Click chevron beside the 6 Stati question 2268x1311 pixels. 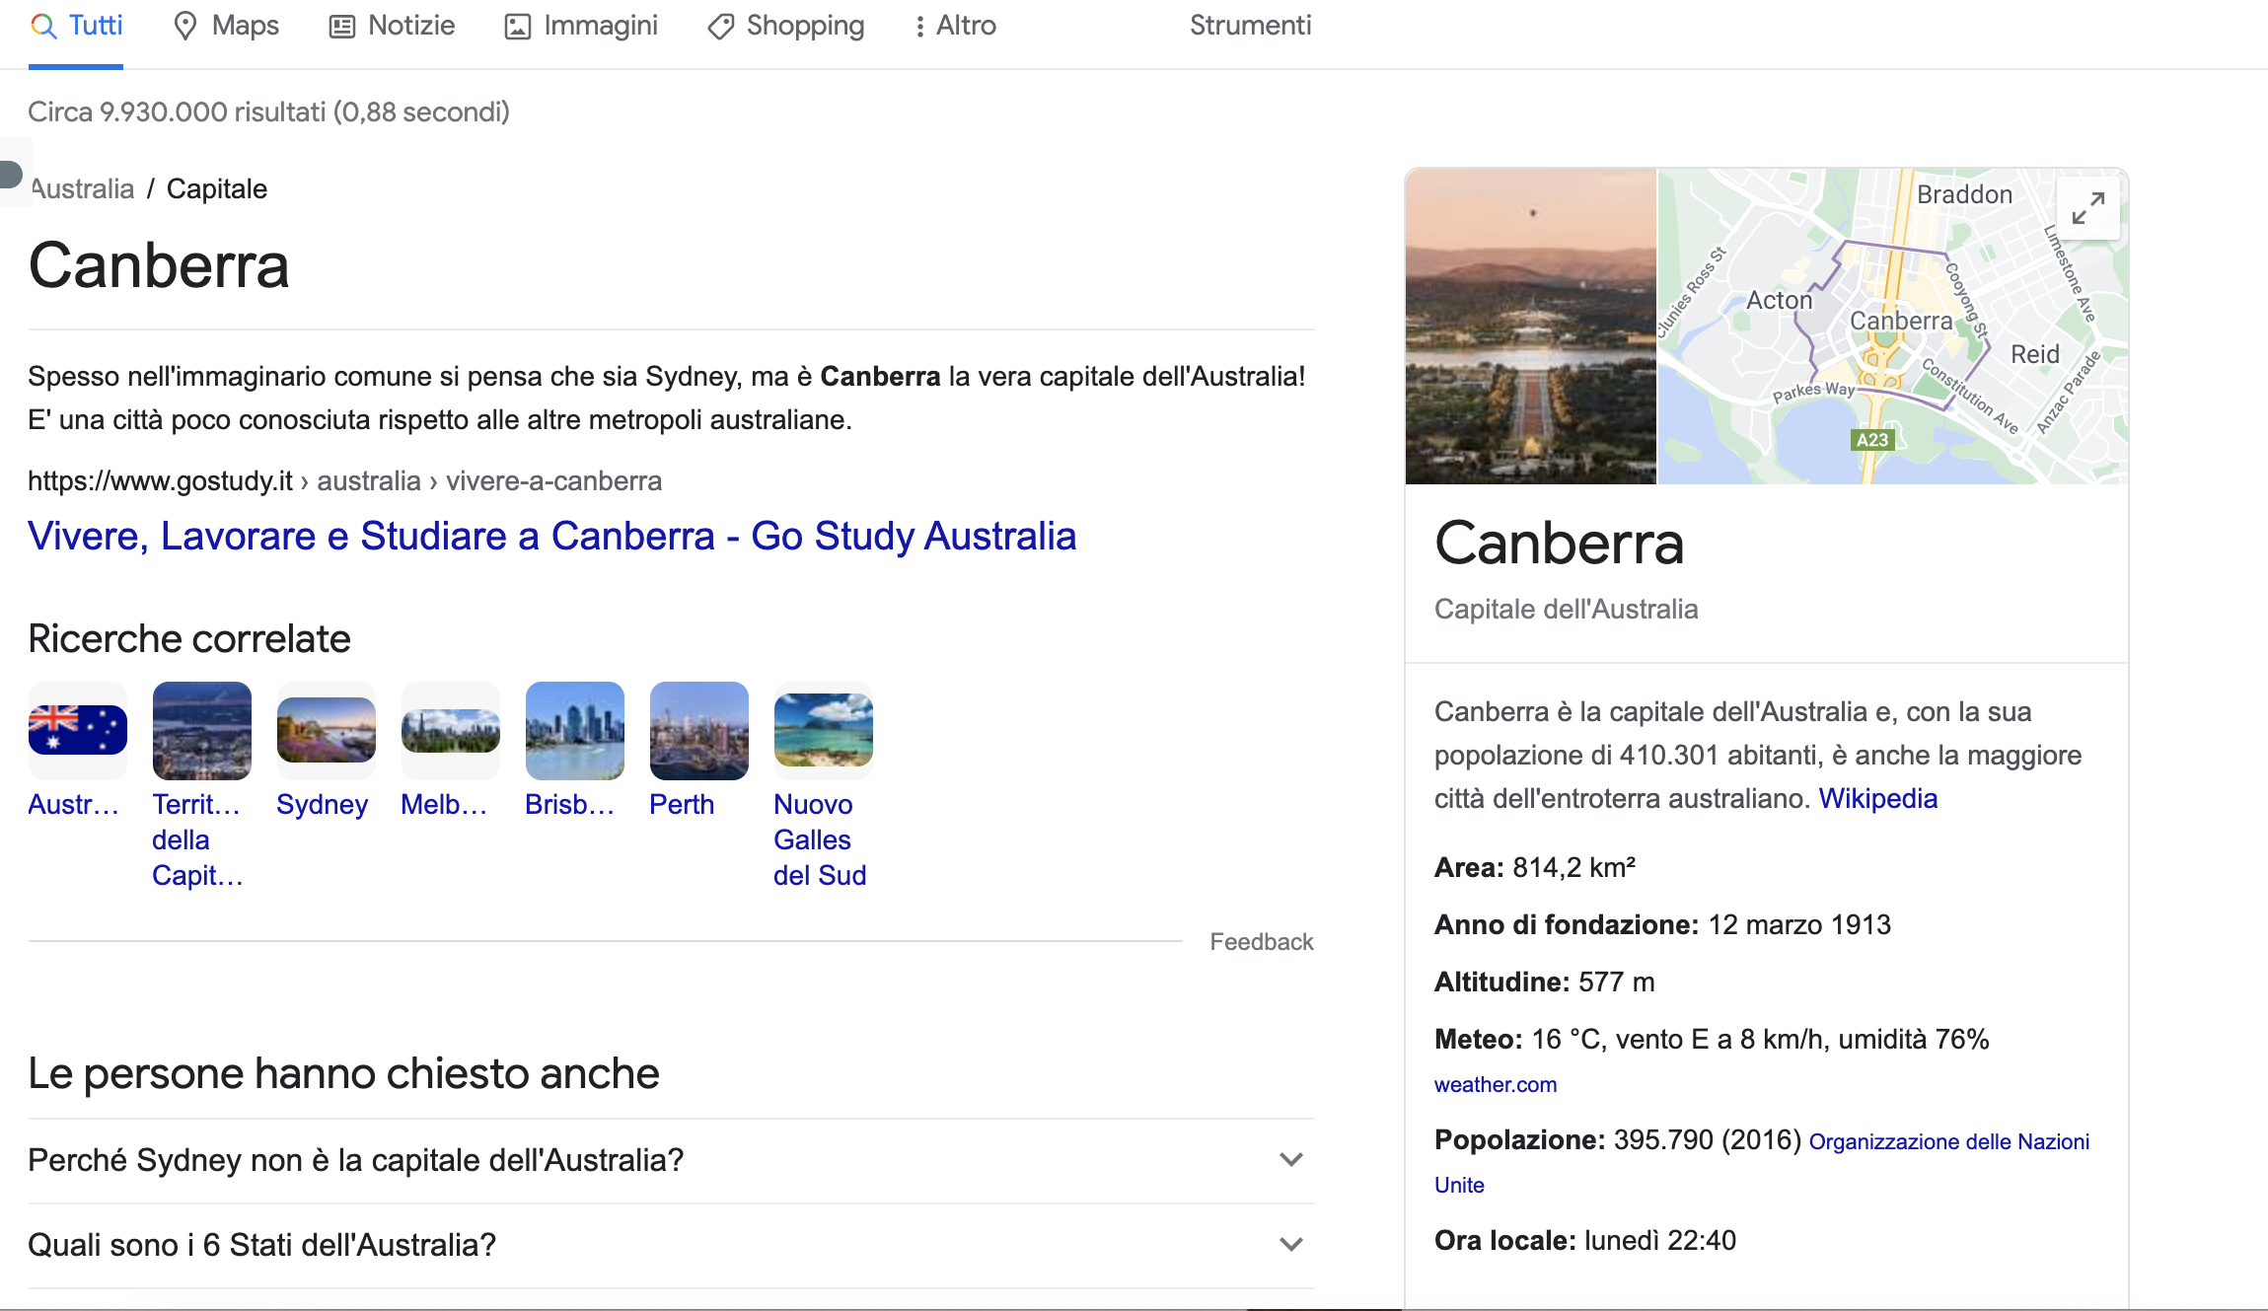[1291, 1245]
